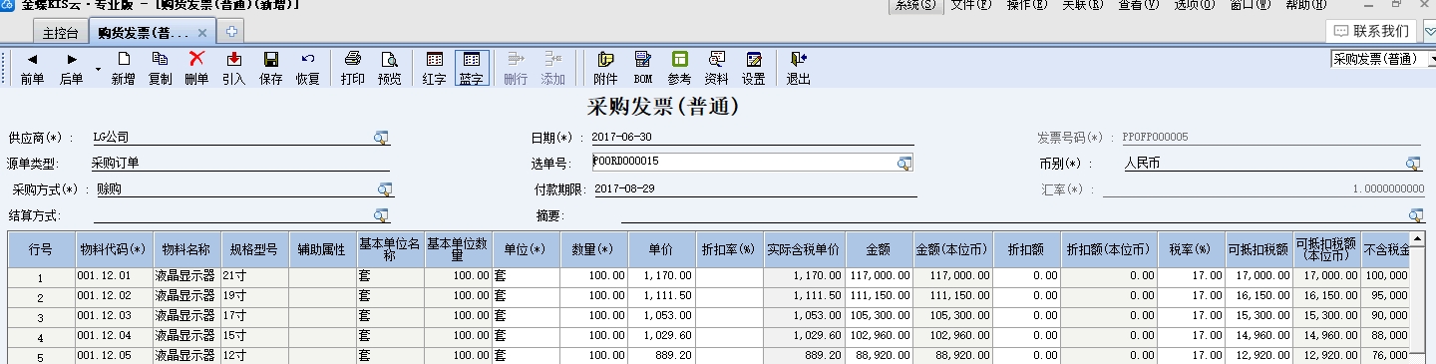Switch to red-letter invoice 红字

click(x=434, y=69)
